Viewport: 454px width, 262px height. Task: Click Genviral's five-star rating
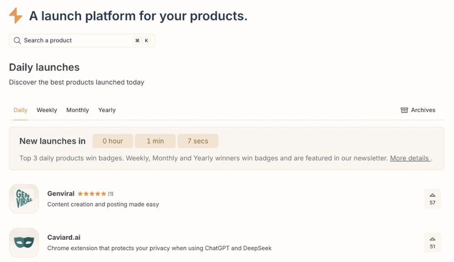click(92, 194)
